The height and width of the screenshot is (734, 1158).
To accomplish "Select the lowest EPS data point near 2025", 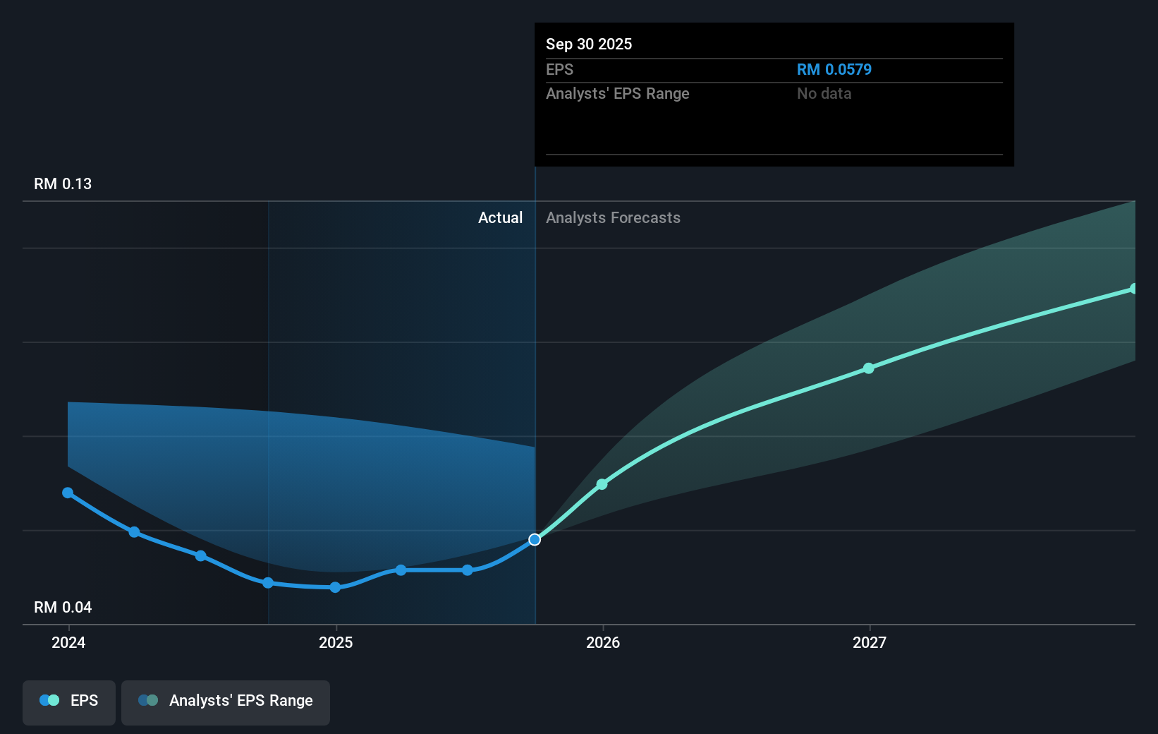I will [335, 586].
